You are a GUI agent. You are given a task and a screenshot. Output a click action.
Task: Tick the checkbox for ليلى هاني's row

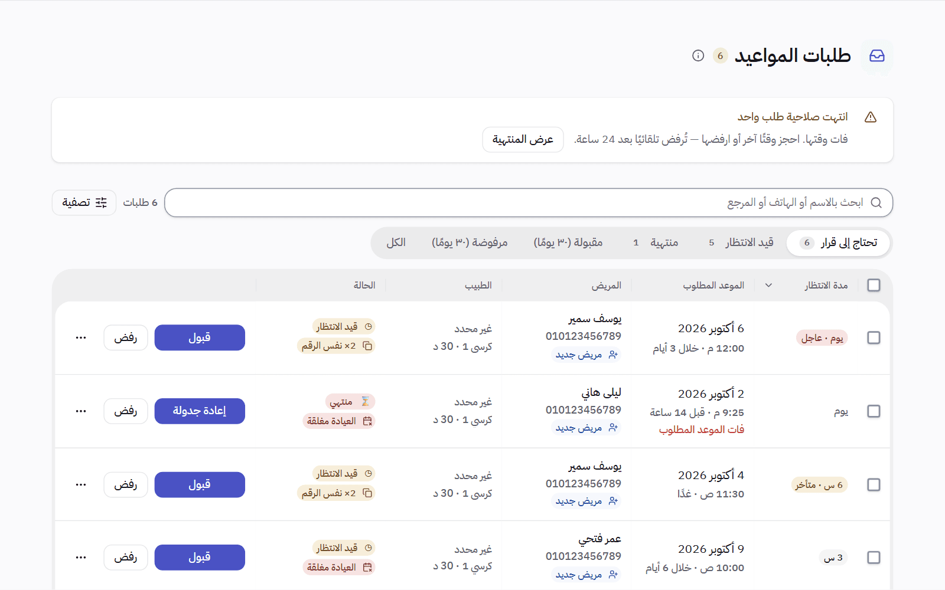click(874, 411)
